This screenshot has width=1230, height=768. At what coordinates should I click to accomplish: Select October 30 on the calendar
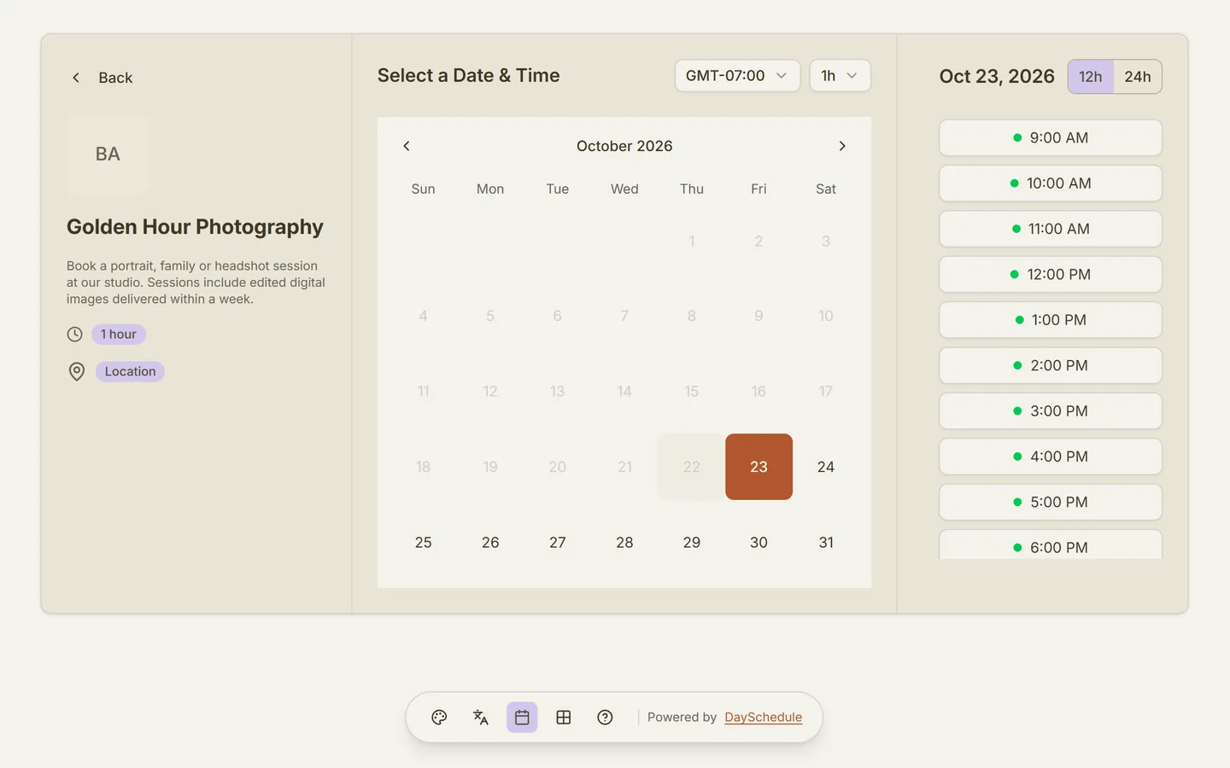coord(758,543)
